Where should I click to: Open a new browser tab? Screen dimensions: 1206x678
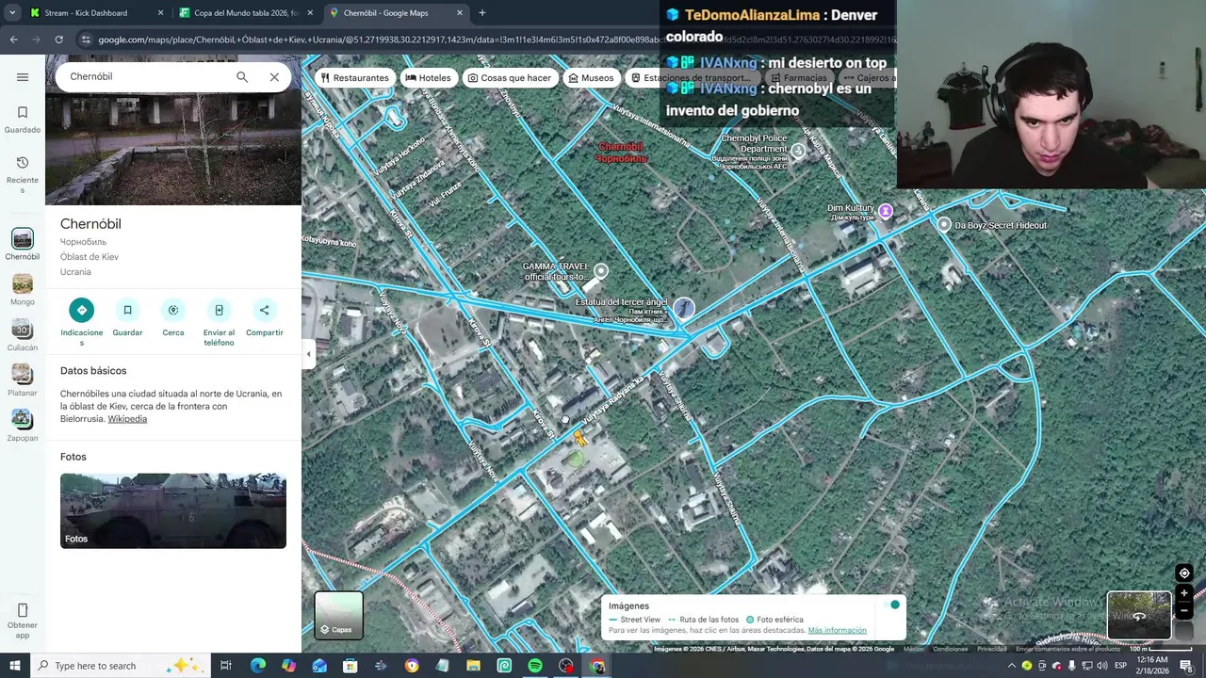pos(482,13)
